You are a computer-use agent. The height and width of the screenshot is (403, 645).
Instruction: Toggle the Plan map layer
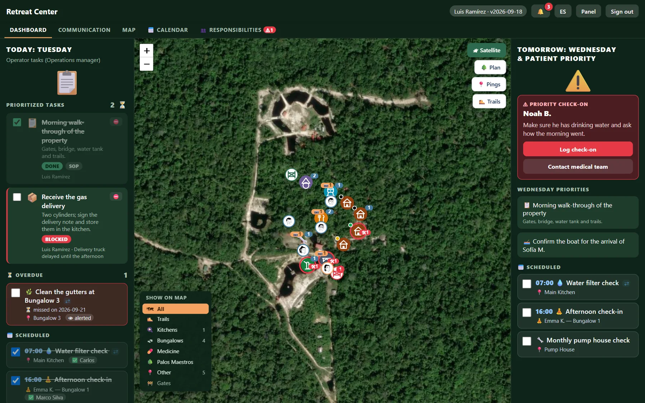pos(490,67)
